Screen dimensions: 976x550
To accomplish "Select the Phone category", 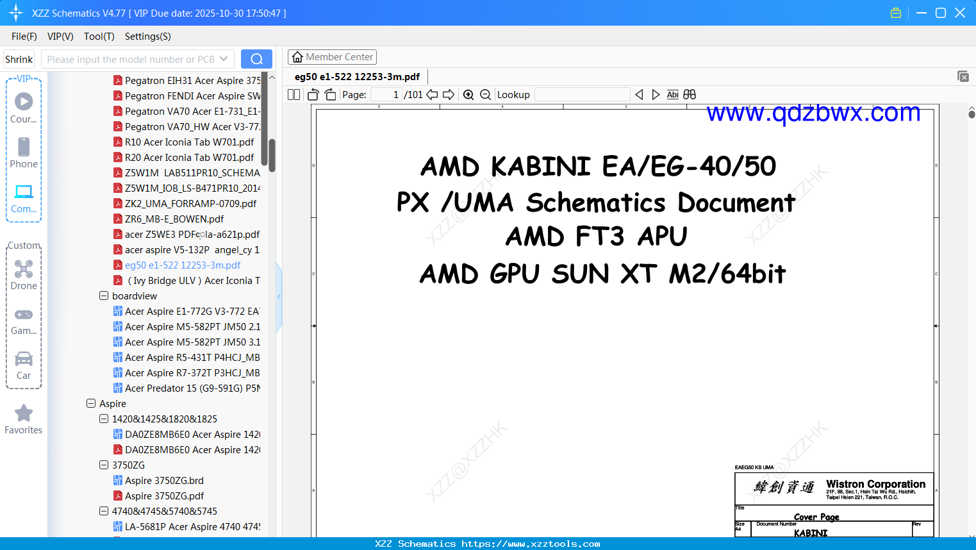I will coord(24,153).
